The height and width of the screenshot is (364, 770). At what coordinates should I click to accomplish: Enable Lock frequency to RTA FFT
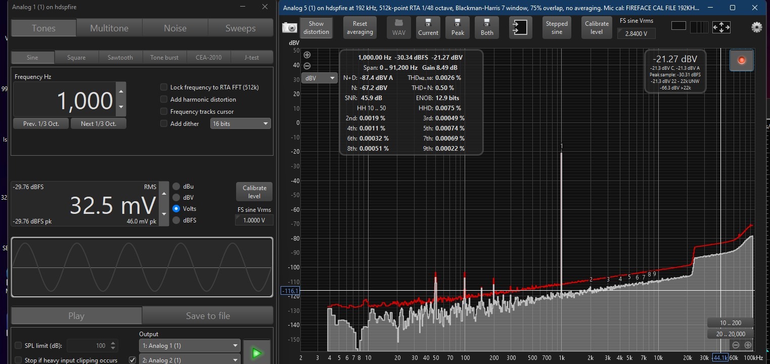164,87
